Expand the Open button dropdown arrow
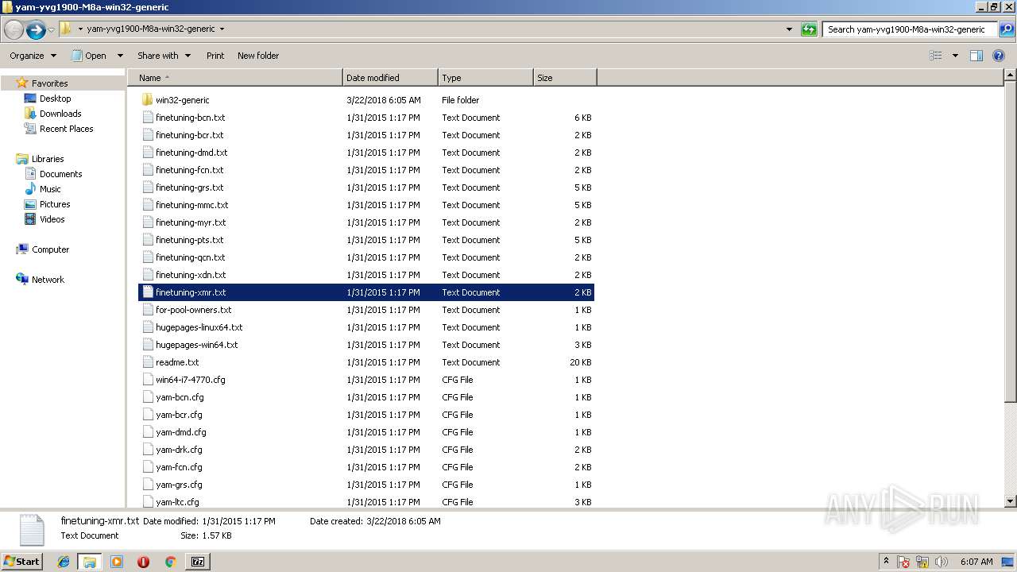Screen dimensions: 1017x572 click(120, 56)
